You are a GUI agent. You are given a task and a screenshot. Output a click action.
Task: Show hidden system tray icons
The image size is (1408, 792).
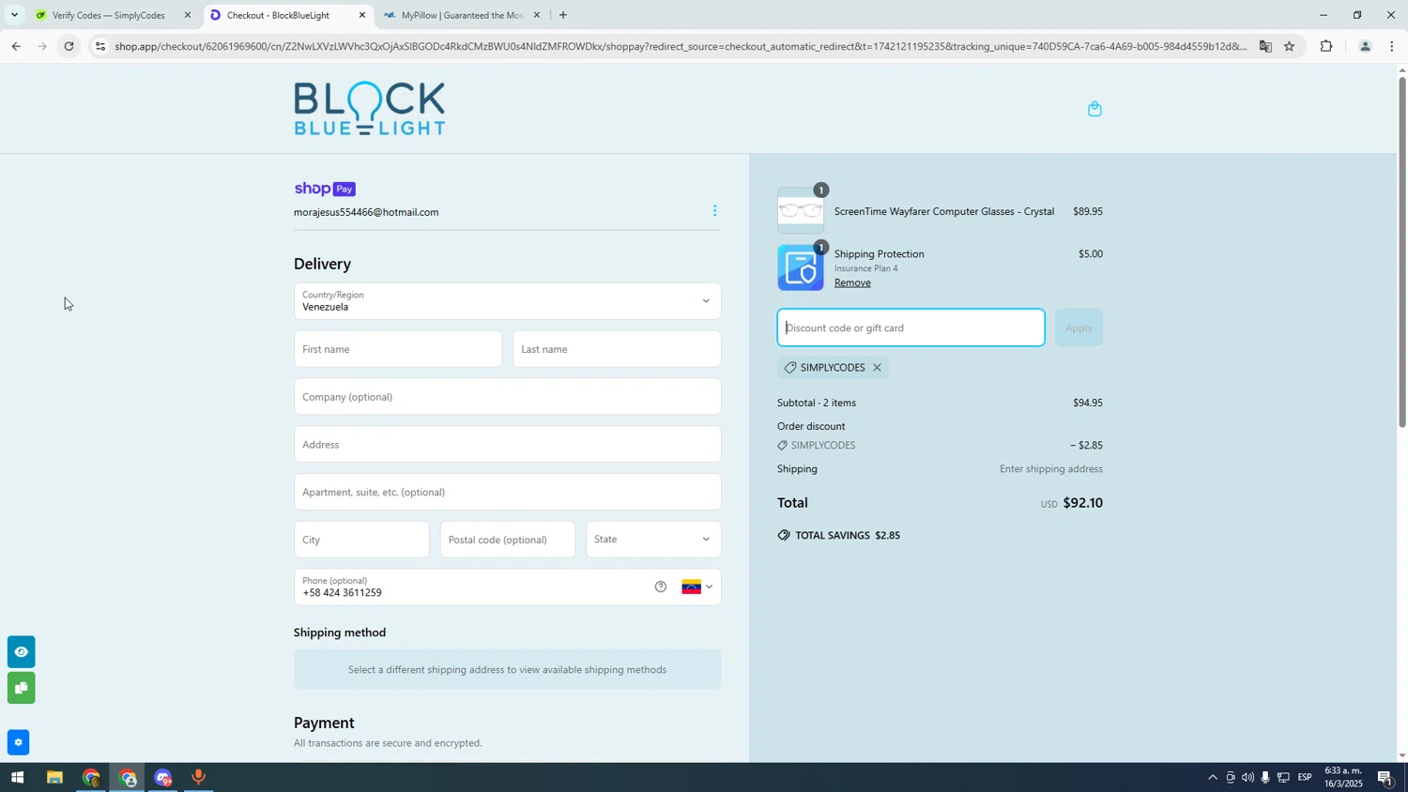[1212, 778]
